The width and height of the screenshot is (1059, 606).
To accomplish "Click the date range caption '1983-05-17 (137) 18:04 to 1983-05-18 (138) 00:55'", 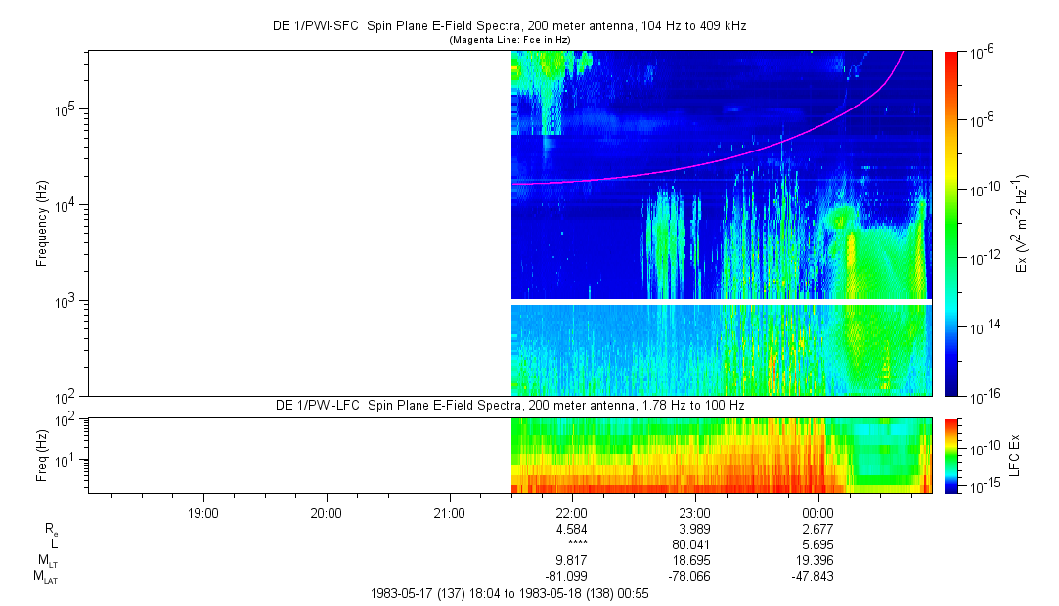I will [x=509, y=594].
